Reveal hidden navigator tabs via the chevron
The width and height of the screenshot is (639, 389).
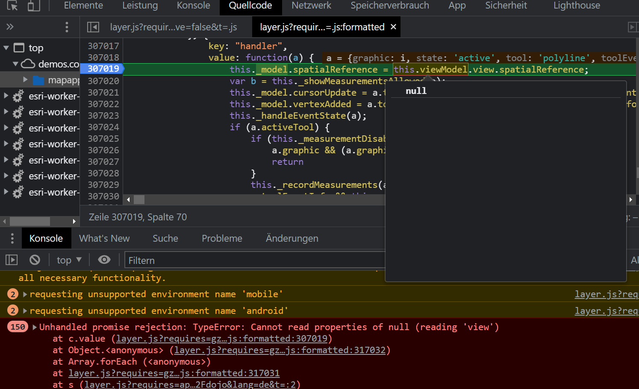[x=9, y=26]
